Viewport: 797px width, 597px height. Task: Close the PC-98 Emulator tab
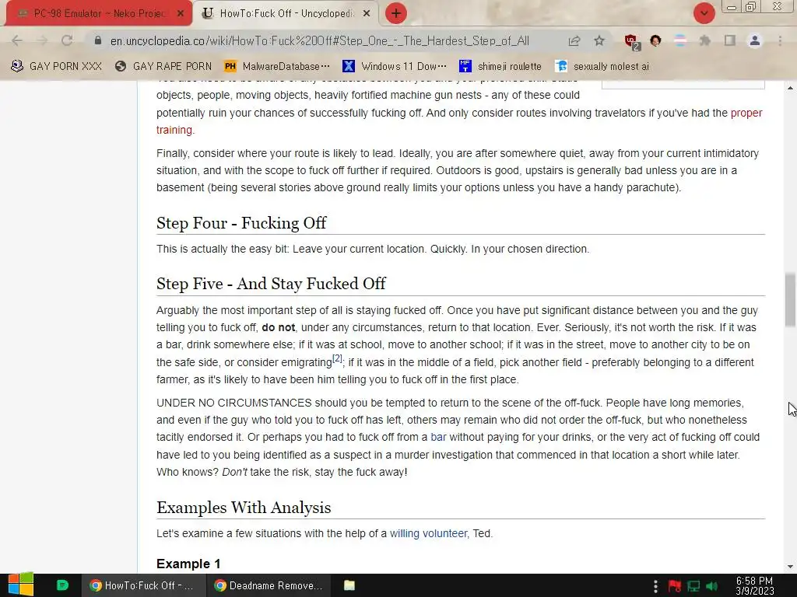181,14
